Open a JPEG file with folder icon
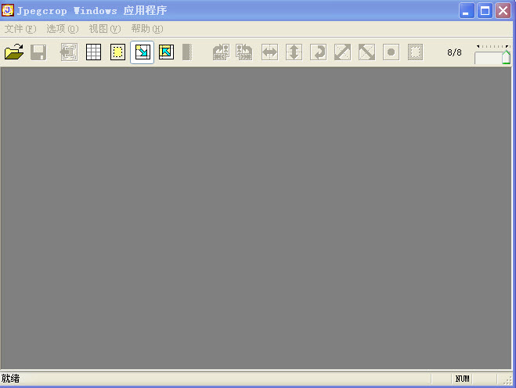This screenshot has width=516, height=388. (x=14, y=52)
